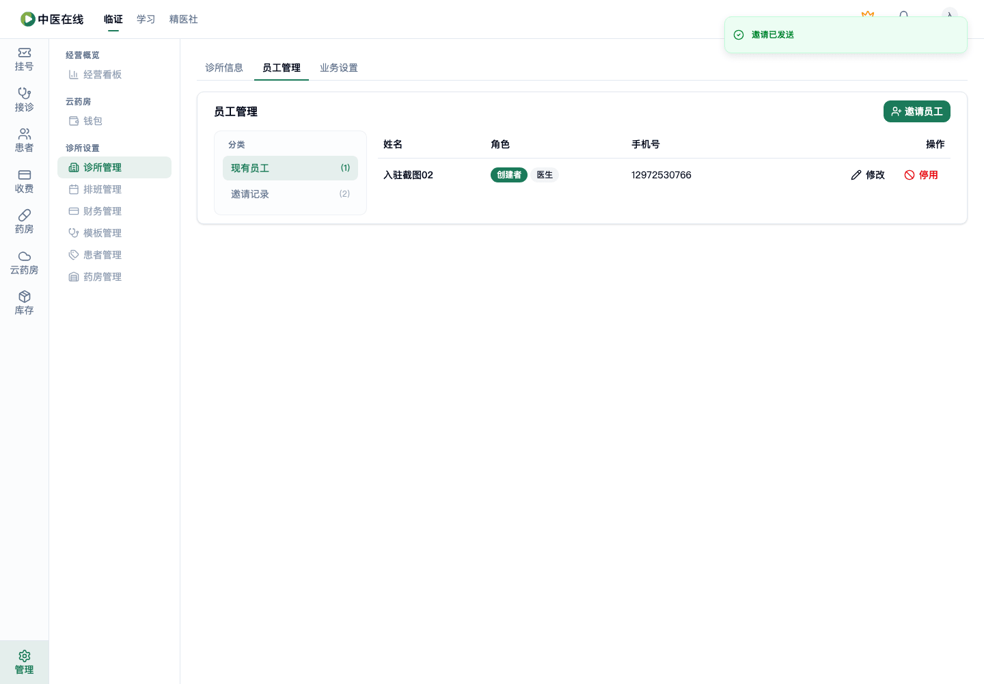Select 诊所管理 in the settings list

coord(114,167)
